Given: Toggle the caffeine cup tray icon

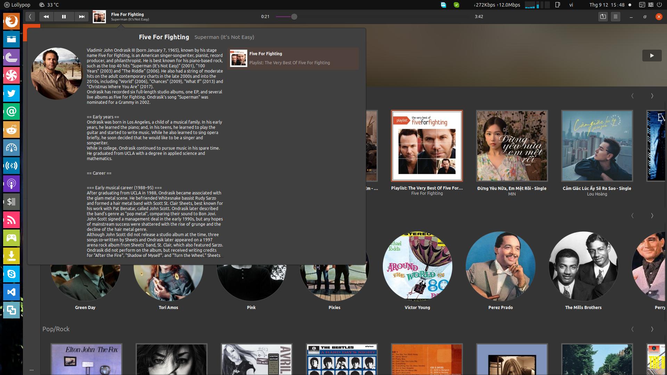Looking at the screenshot, I should coord(558,5).
